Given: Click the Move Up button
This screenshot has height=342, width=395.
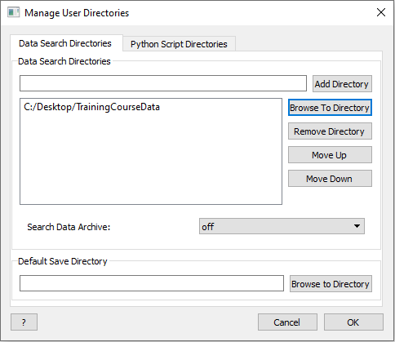Looking at the screenshot, I should pos(330,155).
